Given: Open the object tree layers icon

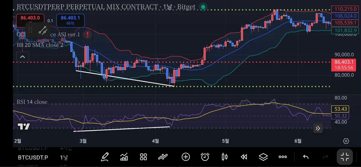Looking at the screenshot, I should [263, 157].
